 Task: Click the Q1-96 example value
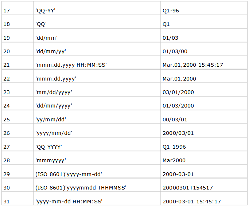171,11
